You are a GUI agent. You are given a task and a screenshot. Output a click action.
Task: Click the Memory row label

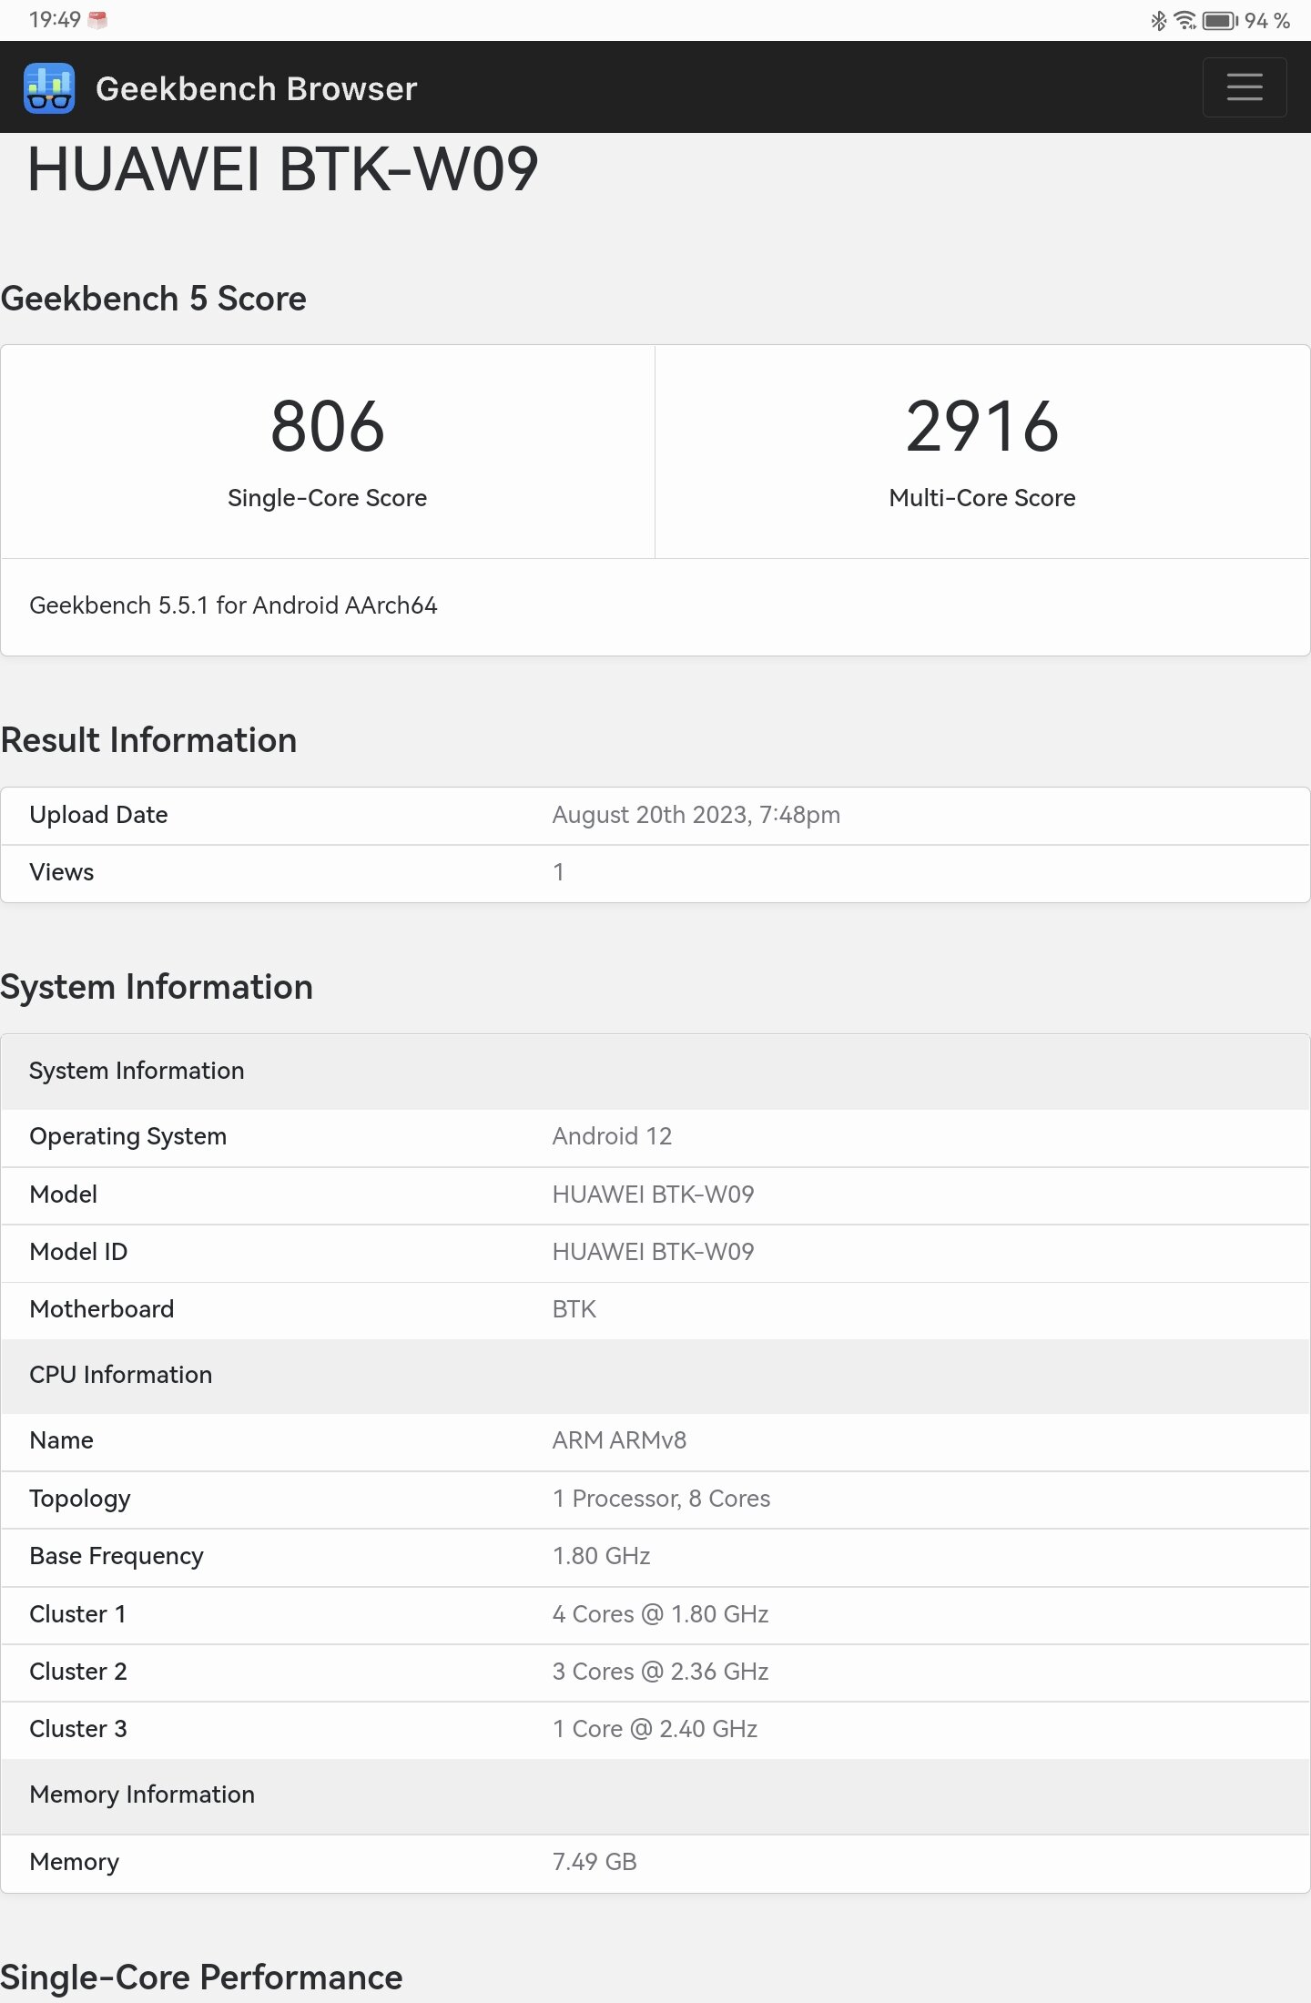pyautogui.click(x=74, y=1862)
